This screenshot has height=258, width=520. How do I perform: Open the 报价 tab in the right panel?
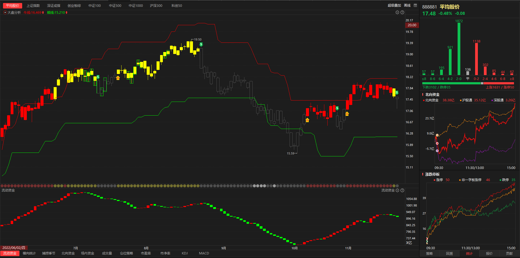(489, 254)
